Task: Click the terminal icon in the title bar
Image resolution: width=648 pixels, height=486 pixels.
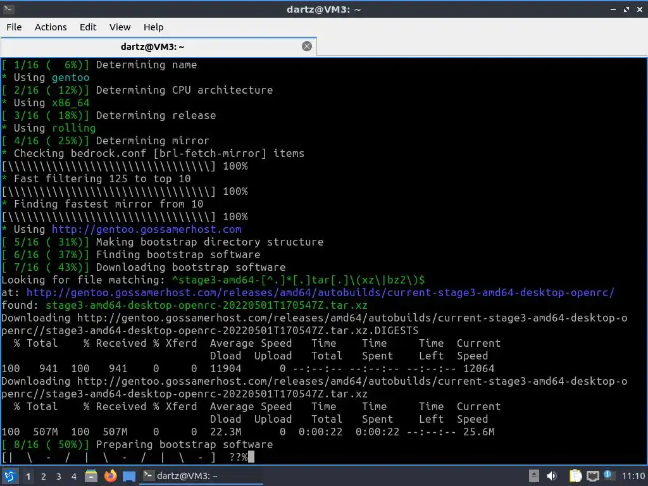Action: point(8,9)
